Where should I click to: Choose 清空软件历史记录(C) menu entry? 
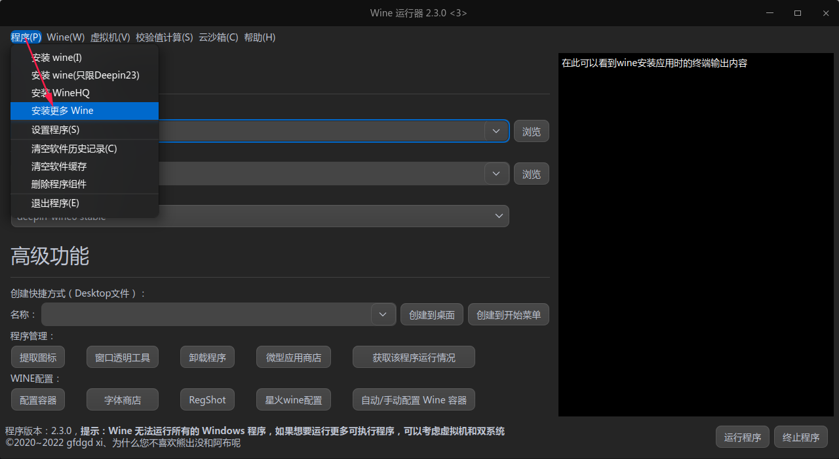[x=85, y=149]
